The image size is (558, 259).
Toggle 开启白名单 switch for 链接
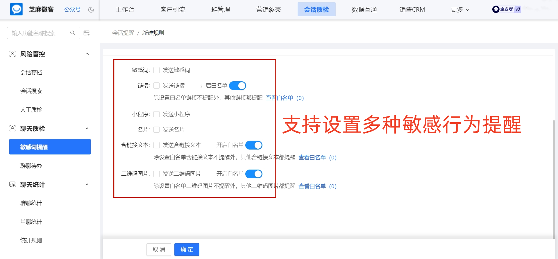237,86
